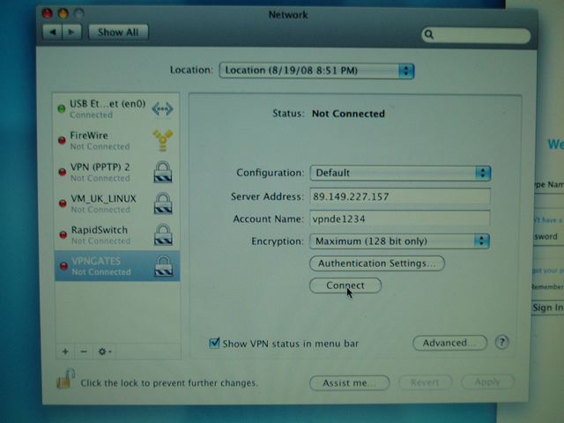Focus the search field in toolbar

476,35
